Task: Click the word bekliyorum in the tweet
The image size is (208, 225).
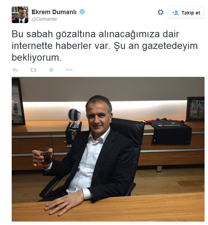Action: click(x=37, y=58)
